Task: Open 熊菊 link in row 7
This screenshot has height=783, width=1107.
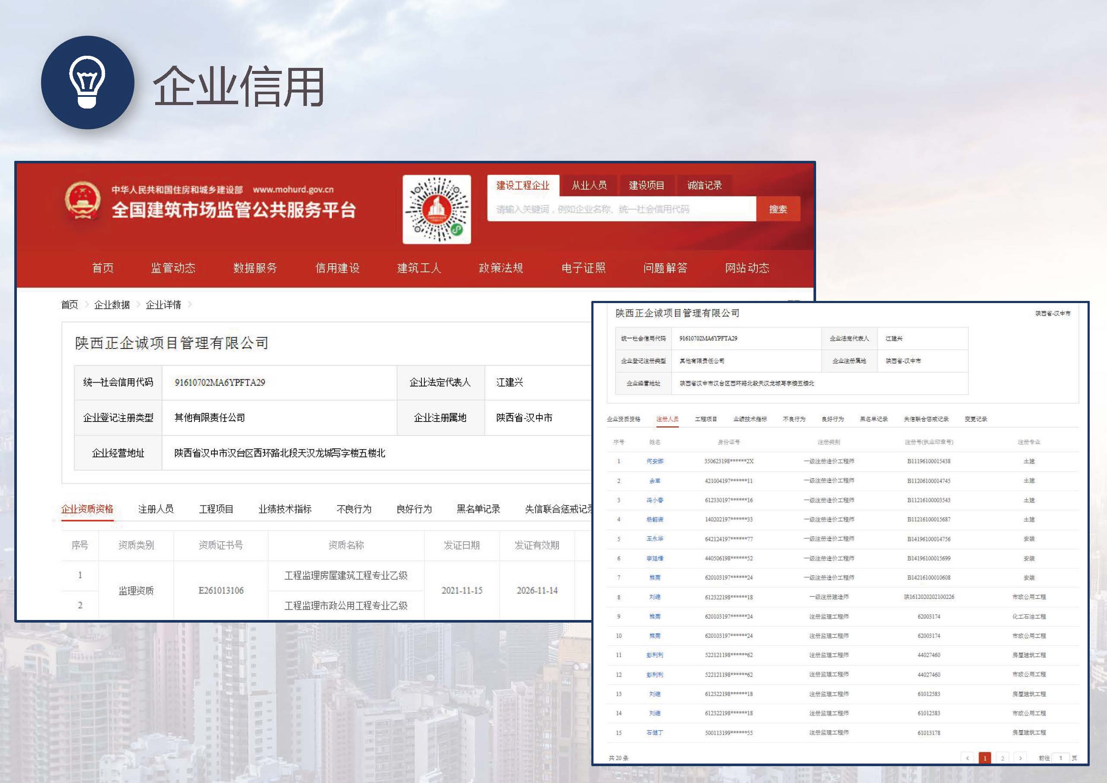Action: 655,577
